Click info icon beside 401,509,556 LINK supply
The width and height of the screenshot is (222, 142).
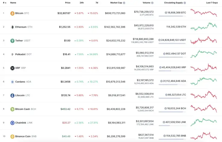click(164, 122)
